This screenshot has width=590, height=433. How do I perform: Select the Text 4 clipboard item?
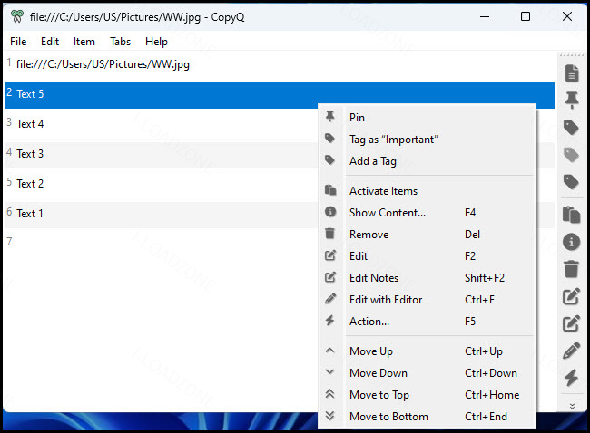[x=161, y=124]
